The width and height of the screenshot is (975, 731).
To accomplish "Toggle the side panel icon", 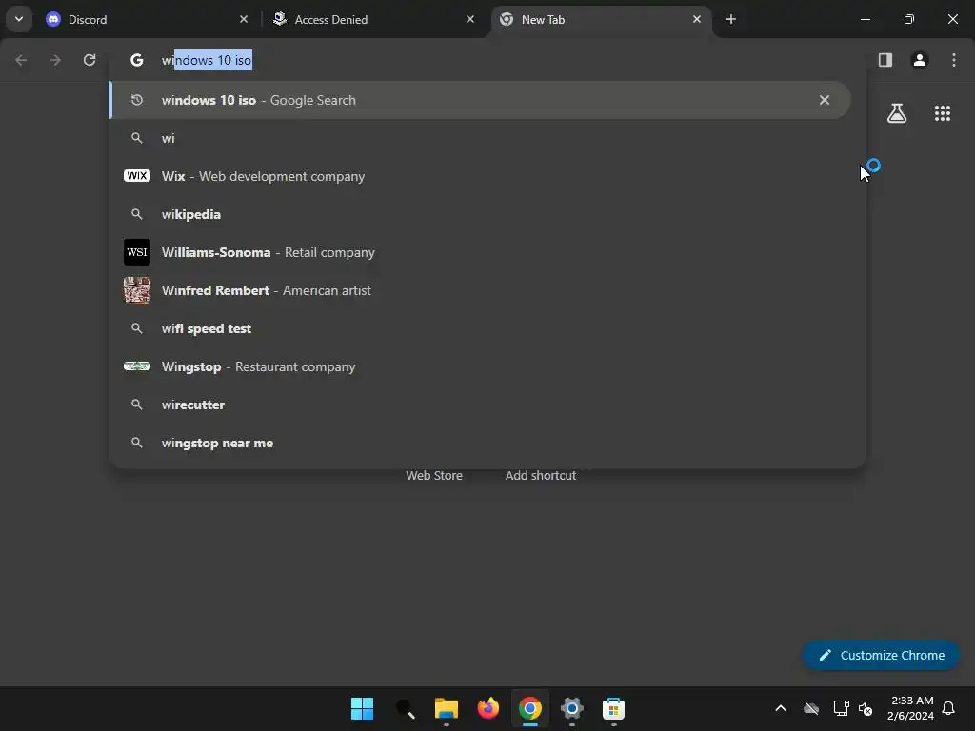I will click(885, 60).
